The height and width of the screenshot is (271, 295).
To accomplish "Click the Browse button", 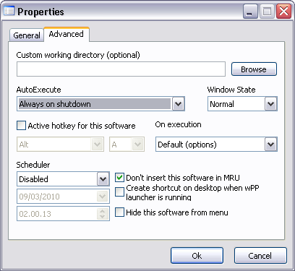I will (x=254, y=69).
